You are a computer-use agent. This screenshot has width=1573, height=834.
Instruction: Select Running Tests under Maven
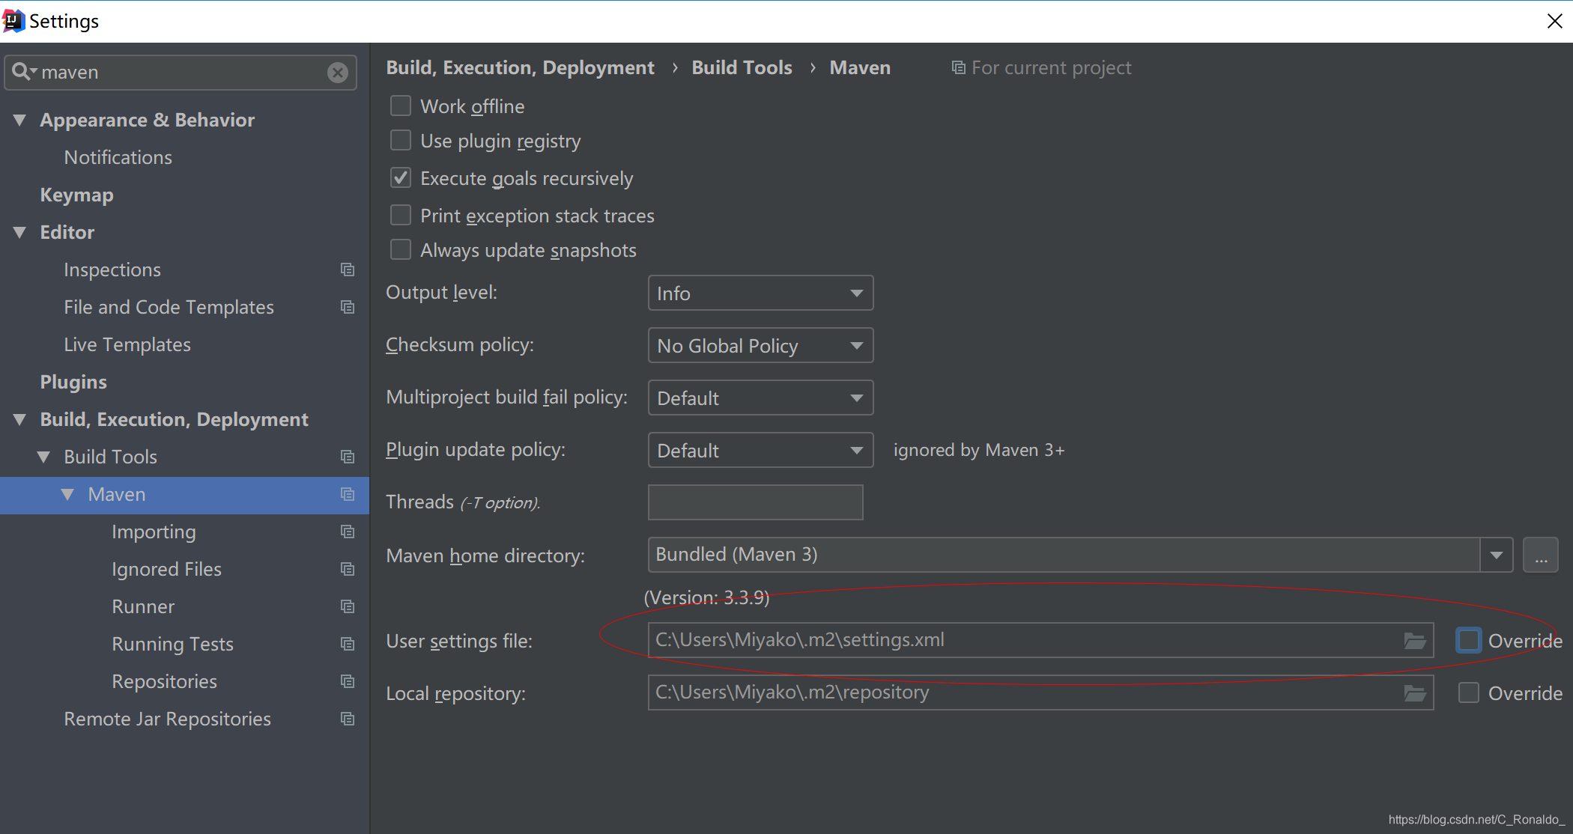pos(172,644)
